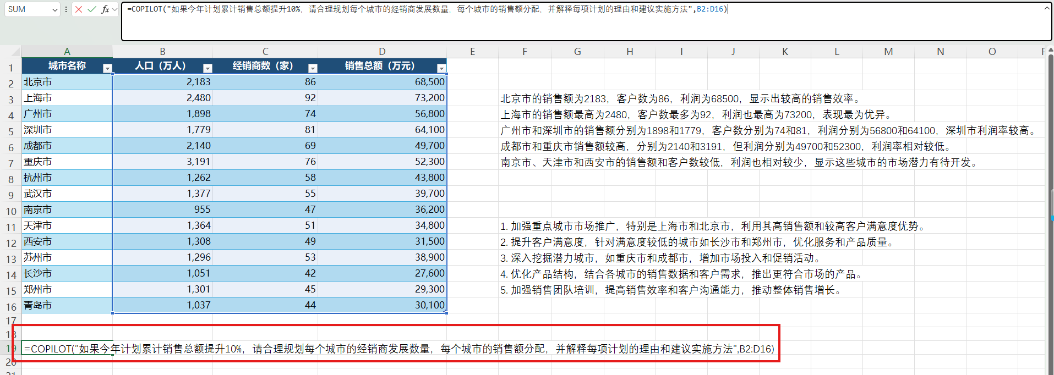Open the Name Box dropdown showing SUM
Screen dimensions: 1054x375
(54, 9)
